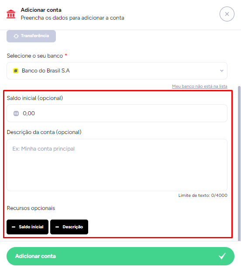Open the Selecione o seu banco dropdown

(117, 71)
